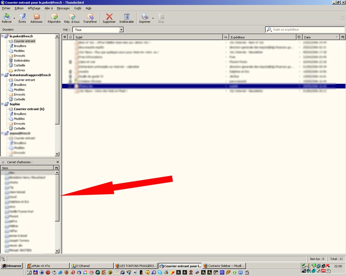Click the Transférer forward icon
The width and height of the screenshot is (346, 276).
[90, 18]
